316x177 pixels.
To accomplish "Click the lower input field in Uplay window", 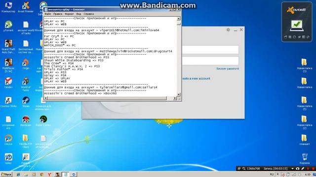I will pos(210,61).
